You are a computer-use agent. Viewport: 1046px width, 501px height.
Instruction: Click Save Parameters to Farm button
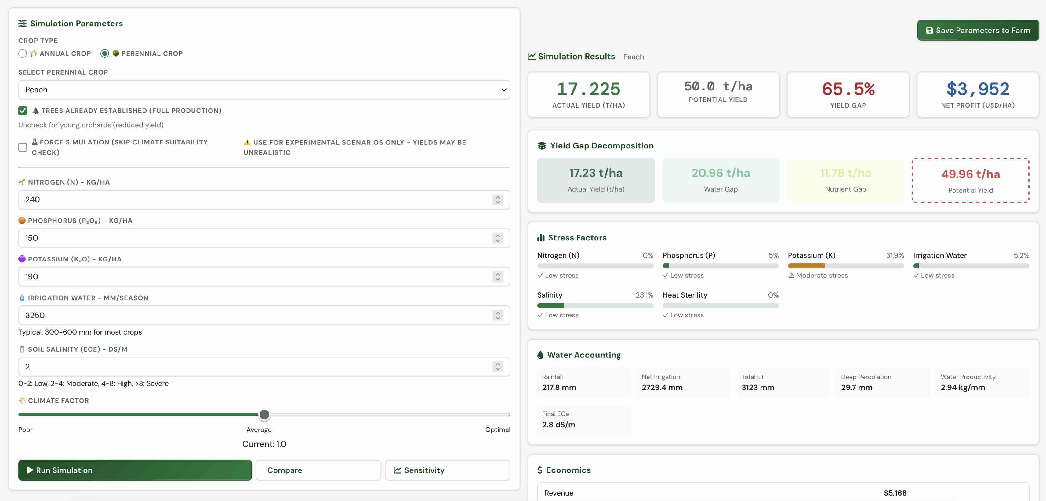978,31
